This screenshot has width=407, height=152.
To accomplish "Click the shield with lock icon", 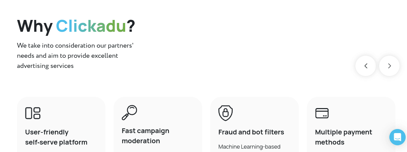I will point(226,113).
